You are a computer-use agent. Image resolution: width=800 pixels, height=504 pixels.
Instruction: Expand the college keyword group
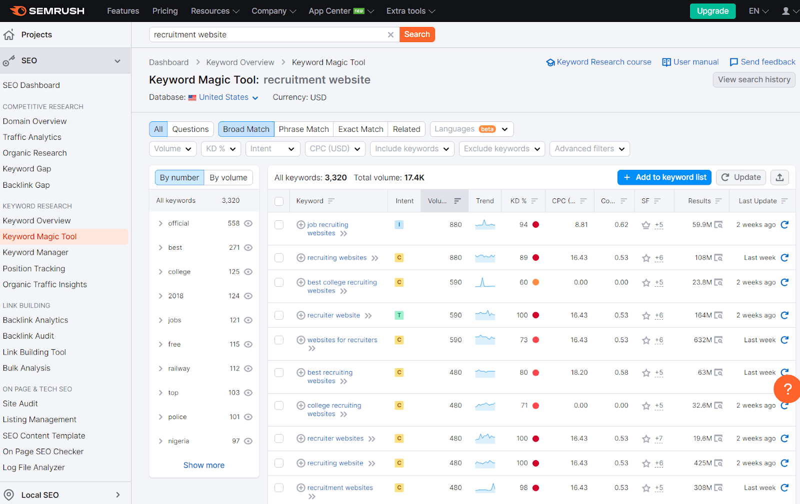[x=160, y=271]
